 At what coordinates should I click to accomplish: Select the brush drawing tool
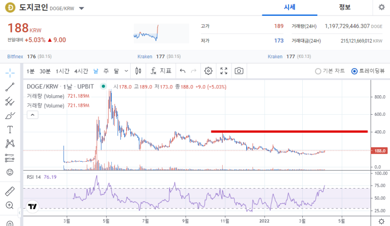(10, 116)
